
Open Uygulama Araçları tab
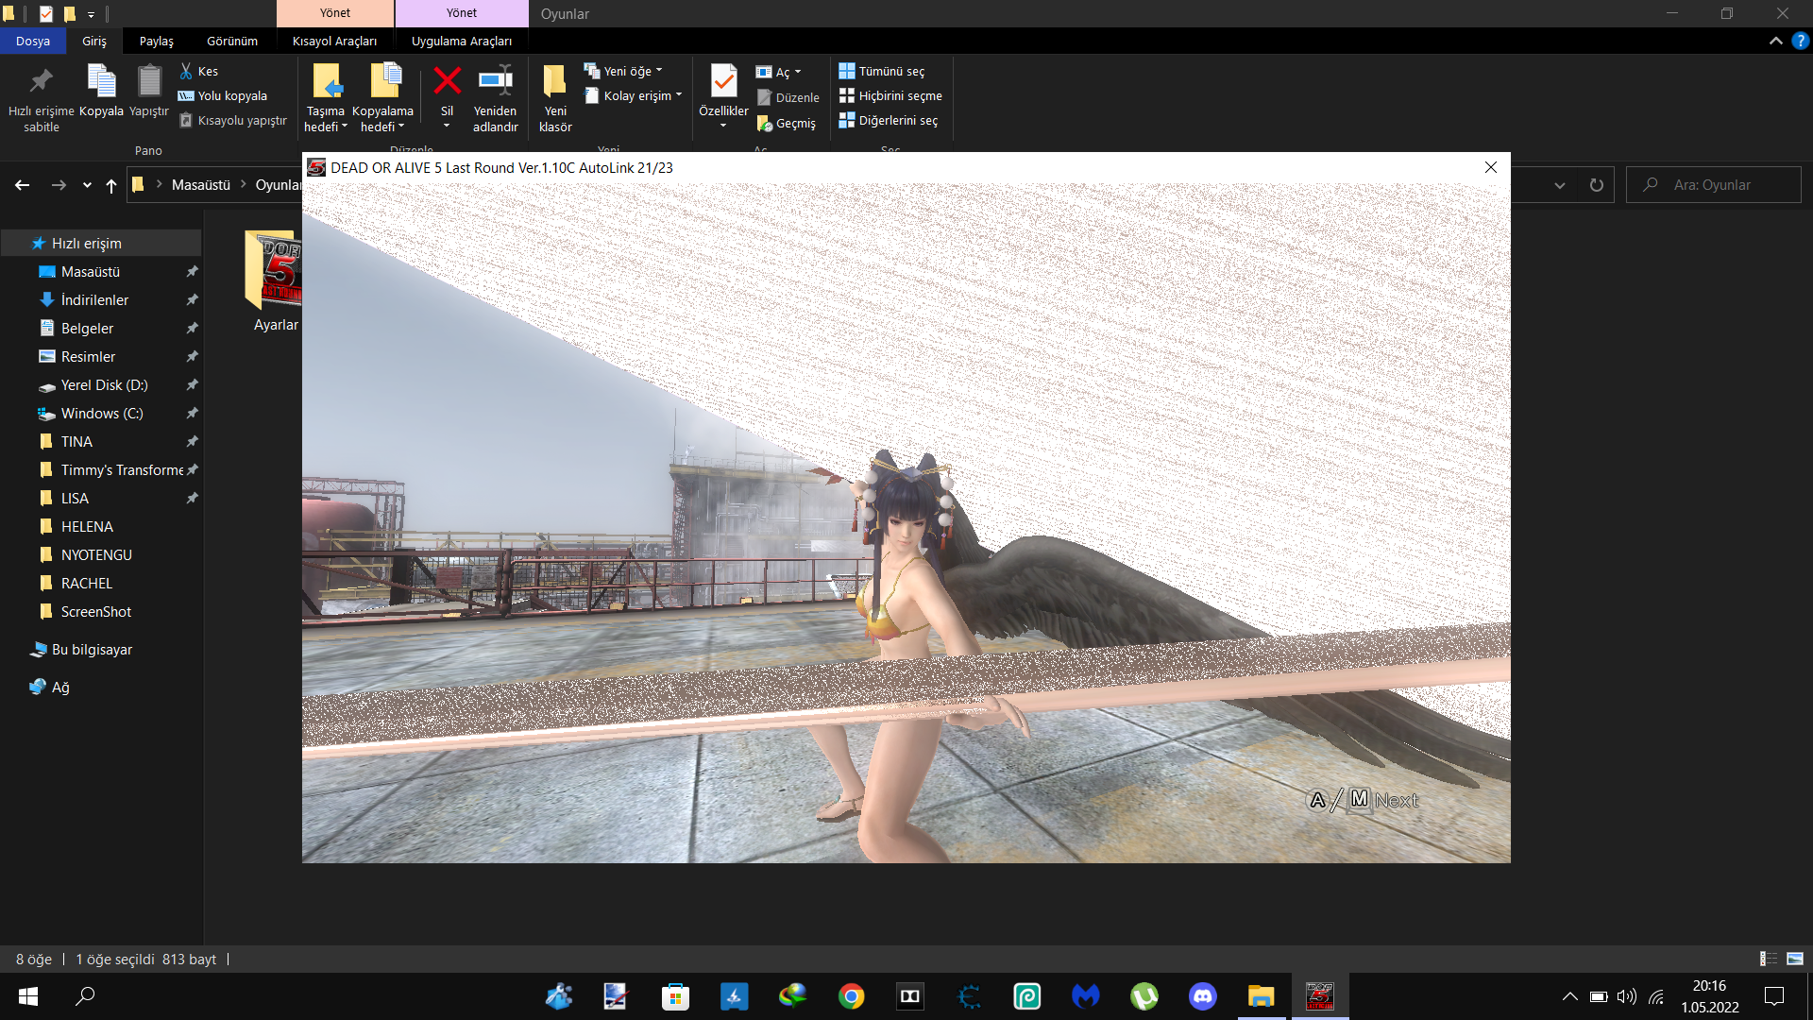coord(462,41)
